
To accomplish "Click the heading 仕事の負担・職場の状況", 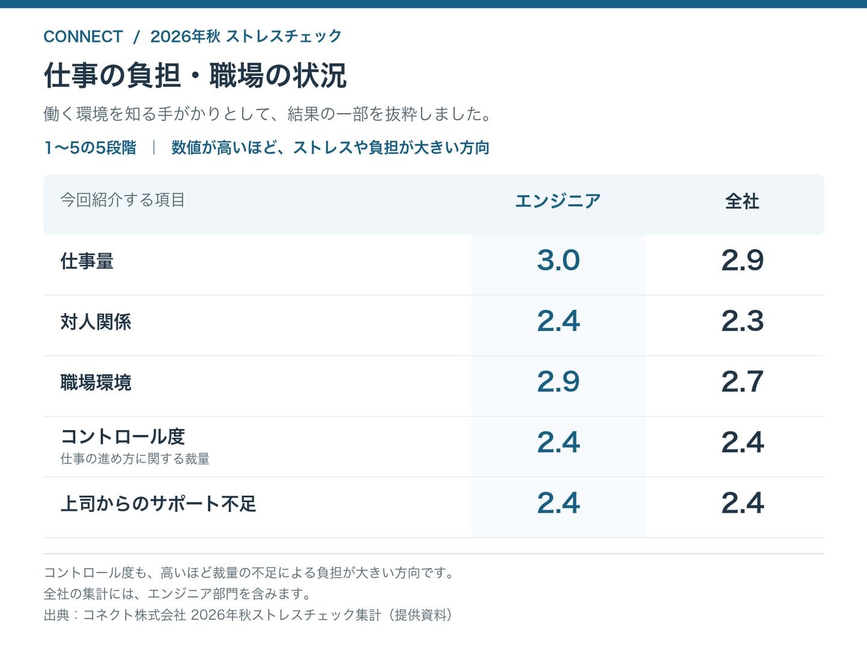I will [x=195, y=76].
